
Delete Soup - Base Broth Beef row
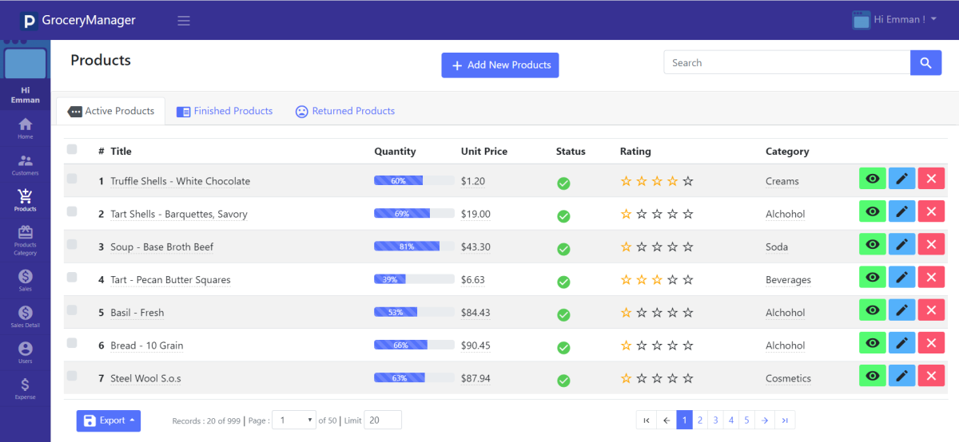pos(931,245)
